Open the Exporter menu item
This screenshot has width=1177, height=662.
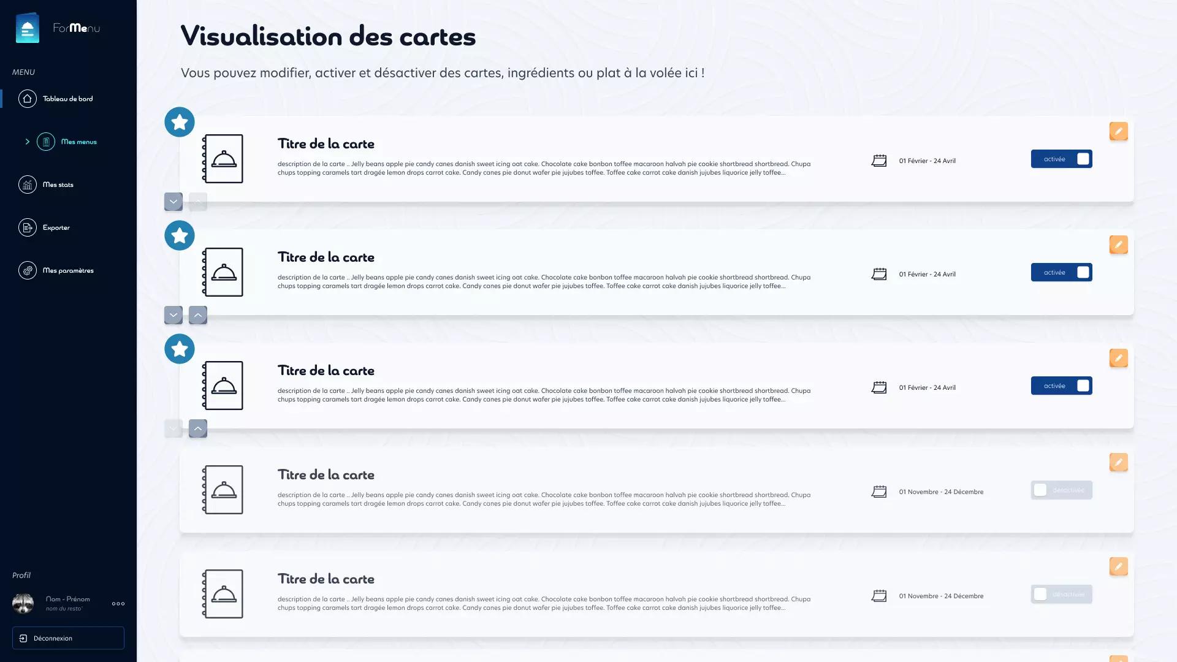tap(56, 227)
